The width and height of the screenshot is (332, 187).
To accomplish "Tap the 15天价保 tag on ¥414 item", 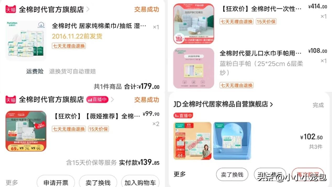I will pos(266,21).
